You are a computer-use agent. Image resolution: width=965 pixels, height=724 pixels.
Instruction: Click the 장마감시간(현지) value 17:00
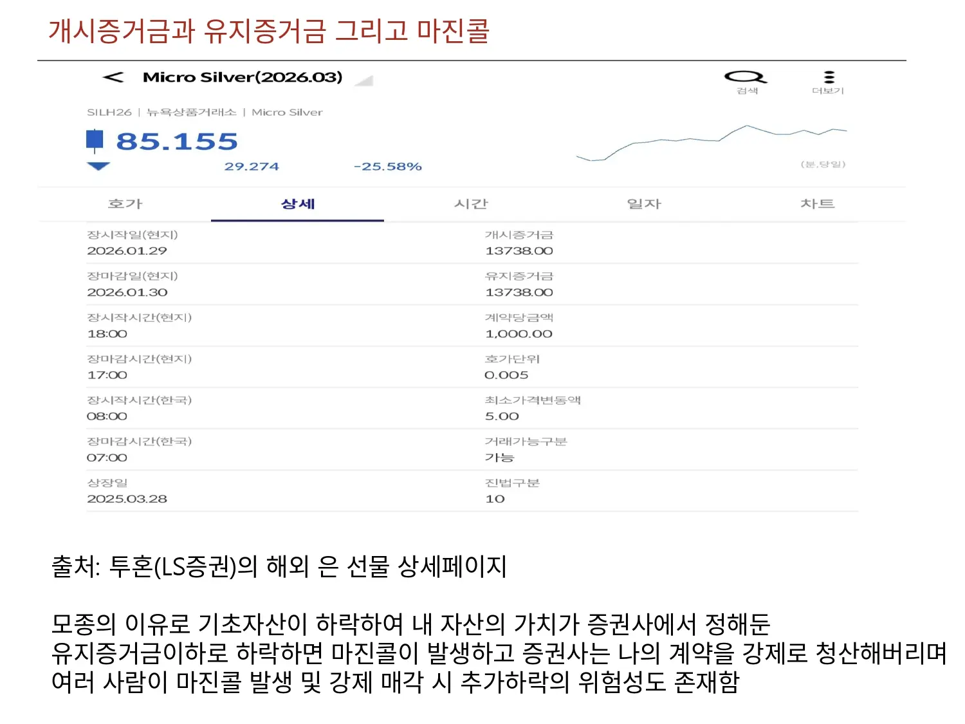pyautogui.click(x=107, y=375)
